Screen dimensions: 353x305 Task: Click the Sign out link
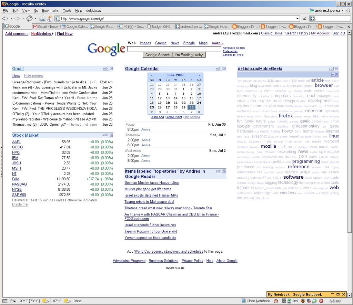[x=339, y=33]
